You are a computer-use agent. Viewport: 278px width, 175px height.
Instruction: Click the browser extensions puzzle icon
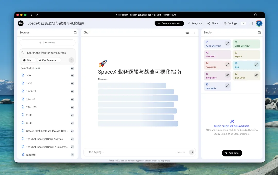click(255, 15)
